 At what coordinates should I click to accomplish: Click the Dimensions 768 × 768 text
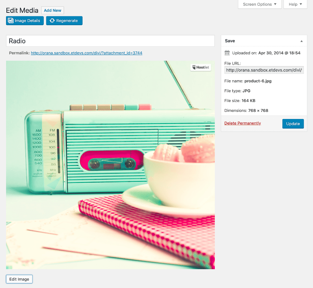pos(246,110)
